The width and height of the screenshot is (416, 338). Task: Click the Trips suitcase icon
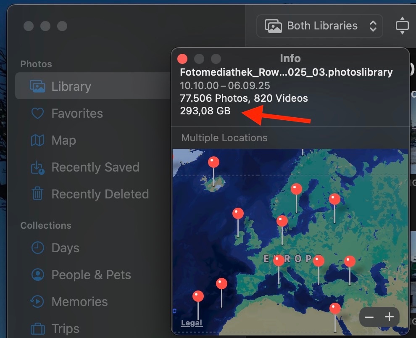point(37,328)
